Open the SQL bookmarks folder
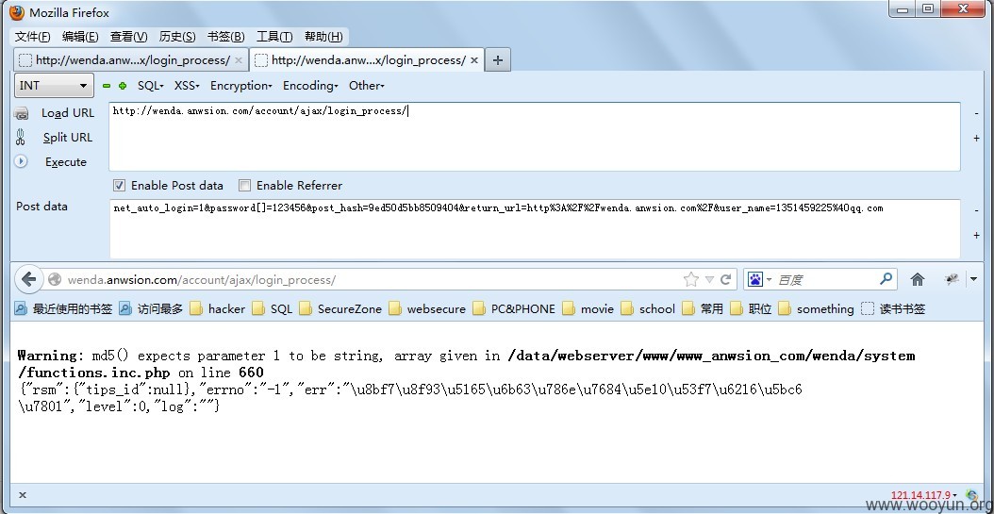 pos(272,308)
